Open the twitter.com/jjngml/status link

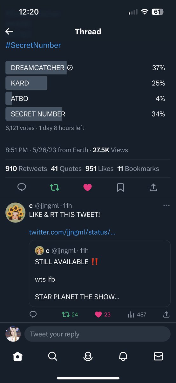pyautogui.click(x=72, y=232)
